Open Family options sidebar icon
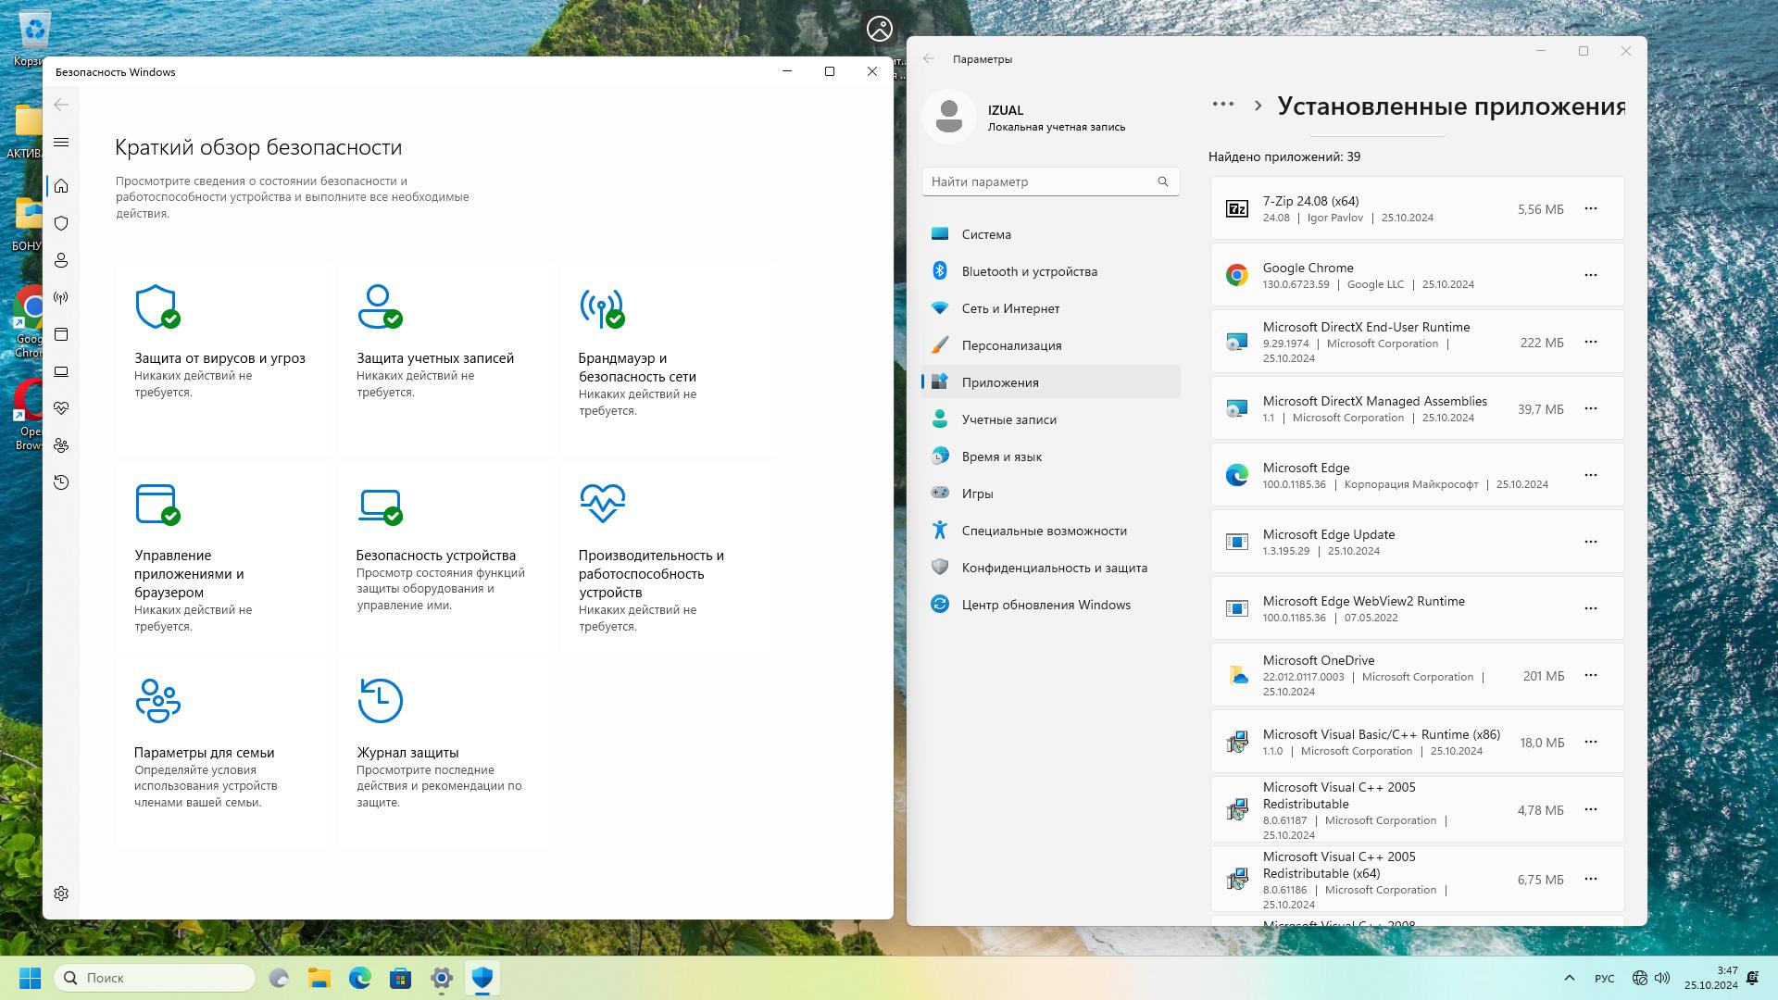Viewport: 1778px width, 1000px height. click(61, 445)
